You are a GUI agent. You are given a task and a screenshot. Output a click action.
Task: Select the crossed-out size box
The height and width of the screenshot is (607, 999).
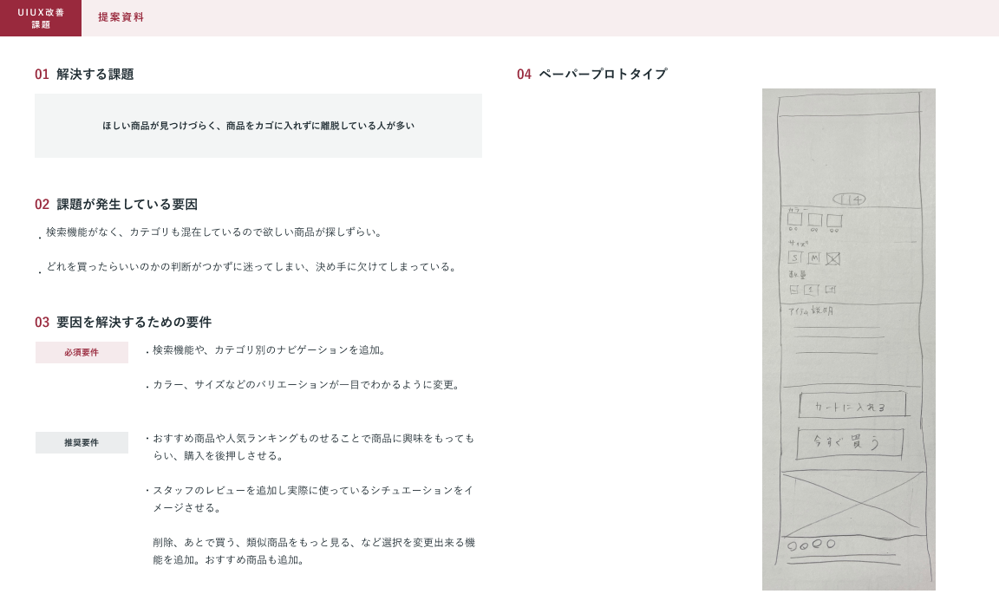pos(833,258)
